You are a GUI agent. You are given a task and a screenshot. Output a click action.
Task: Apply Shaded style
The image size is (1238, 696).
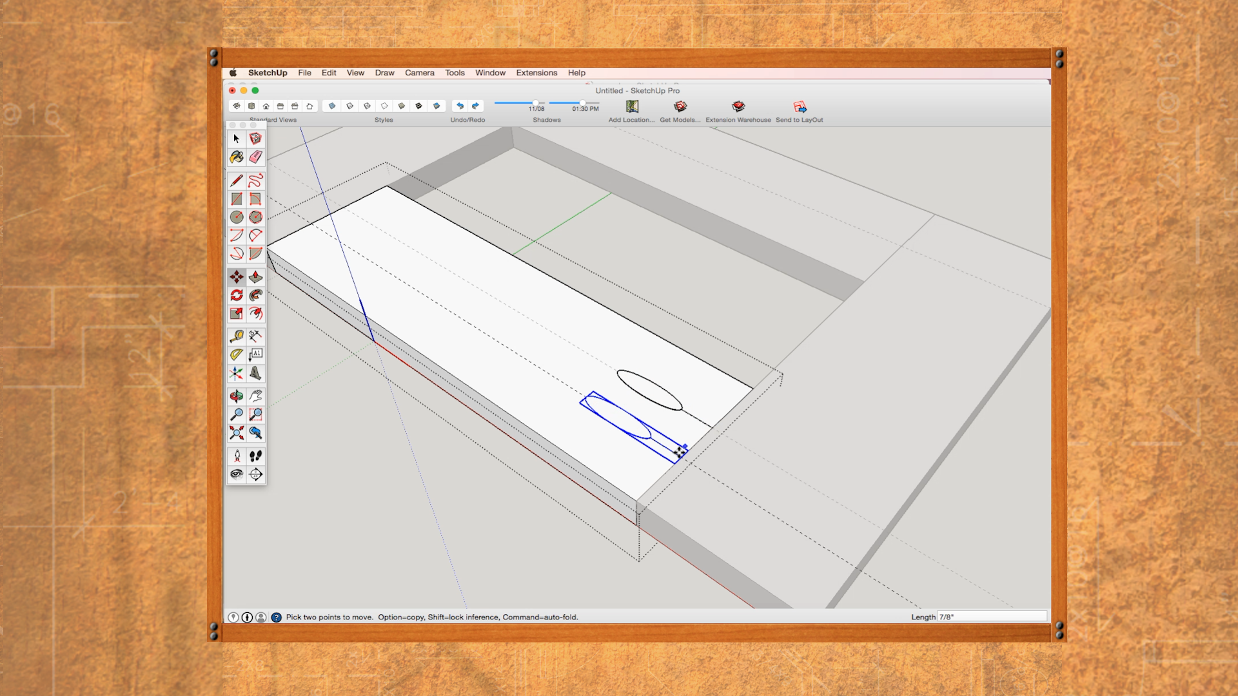(x=402, y=106)
